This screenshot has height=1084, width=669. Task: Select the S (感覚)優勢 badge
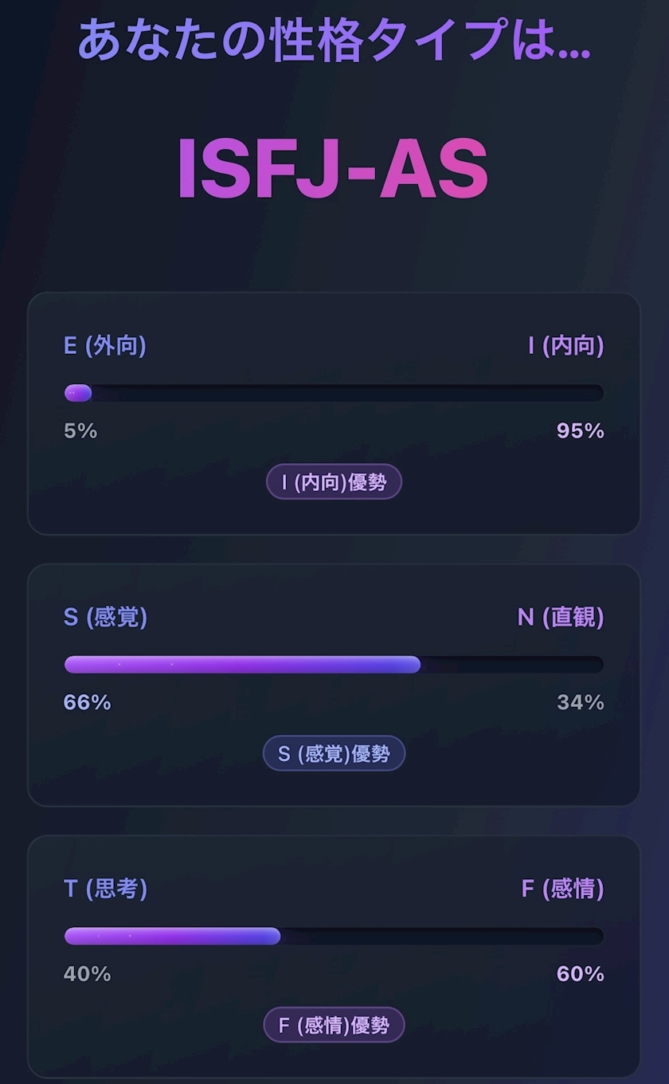point(334,753)
